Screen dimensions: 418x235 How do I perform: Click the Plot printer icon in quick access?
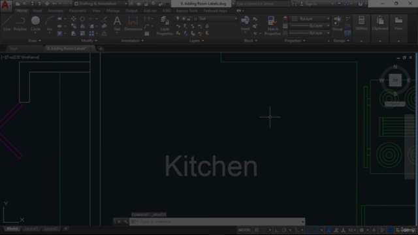pyautogui.click(x=47, y=4)
